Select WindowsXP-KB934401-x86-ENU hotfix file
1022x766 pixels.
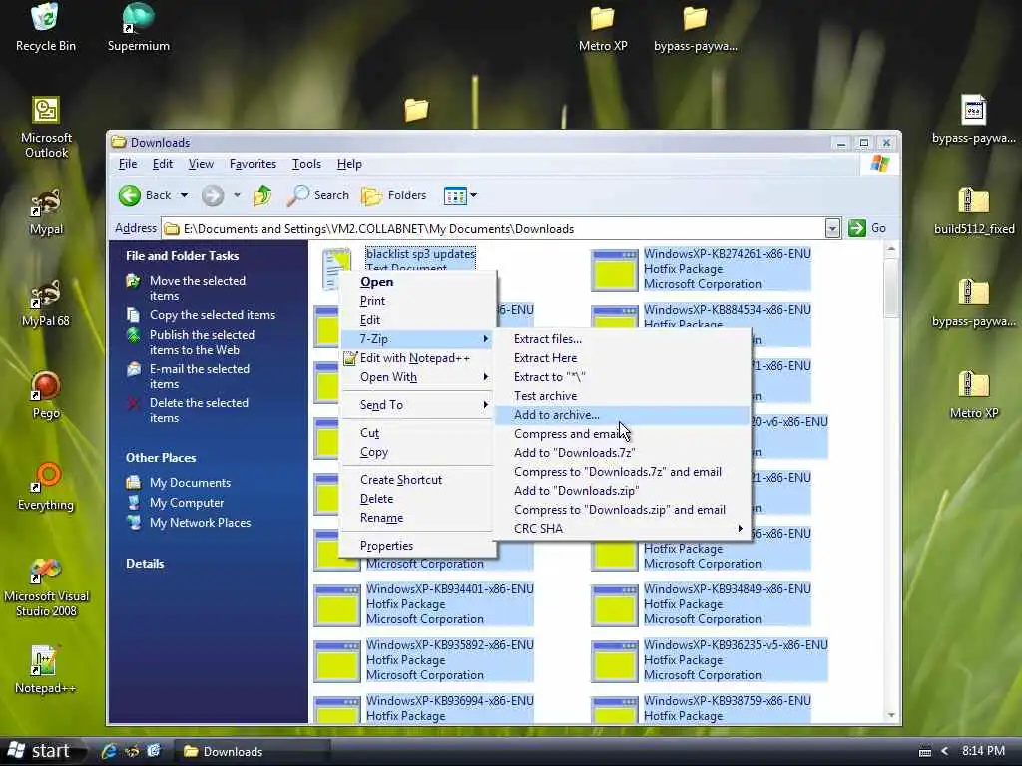click(423, 603)
